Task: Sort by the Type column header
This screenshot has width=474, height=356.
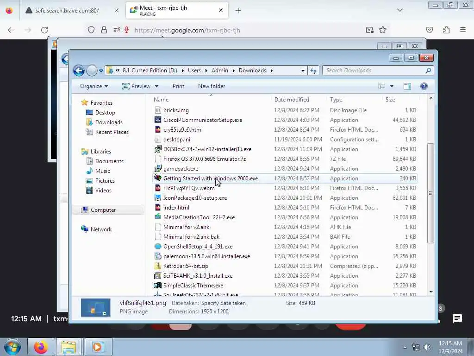Action: pyautogui.click(x=336, y=100)
